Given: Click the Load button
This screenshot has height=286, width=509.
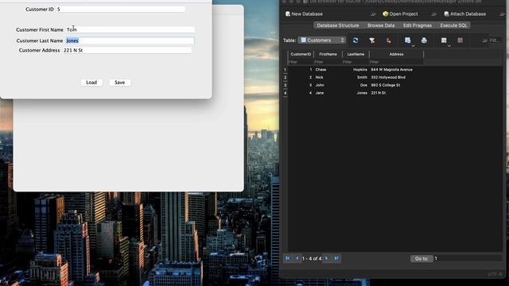Looking at the screenshot, I should [x=91, y=83].
